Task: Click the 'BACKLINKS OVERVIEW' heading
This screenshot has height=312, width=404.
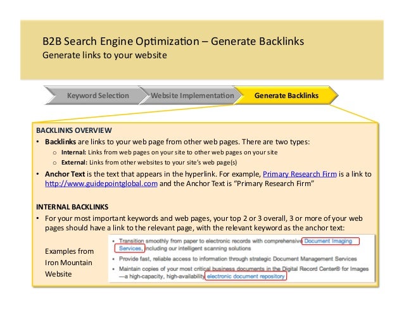Action: (74, 130)
